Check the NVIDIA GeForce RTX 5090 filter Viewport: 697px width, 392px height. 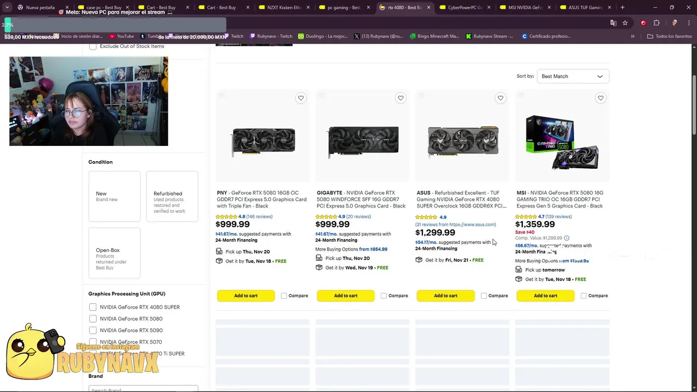(93, 330)
